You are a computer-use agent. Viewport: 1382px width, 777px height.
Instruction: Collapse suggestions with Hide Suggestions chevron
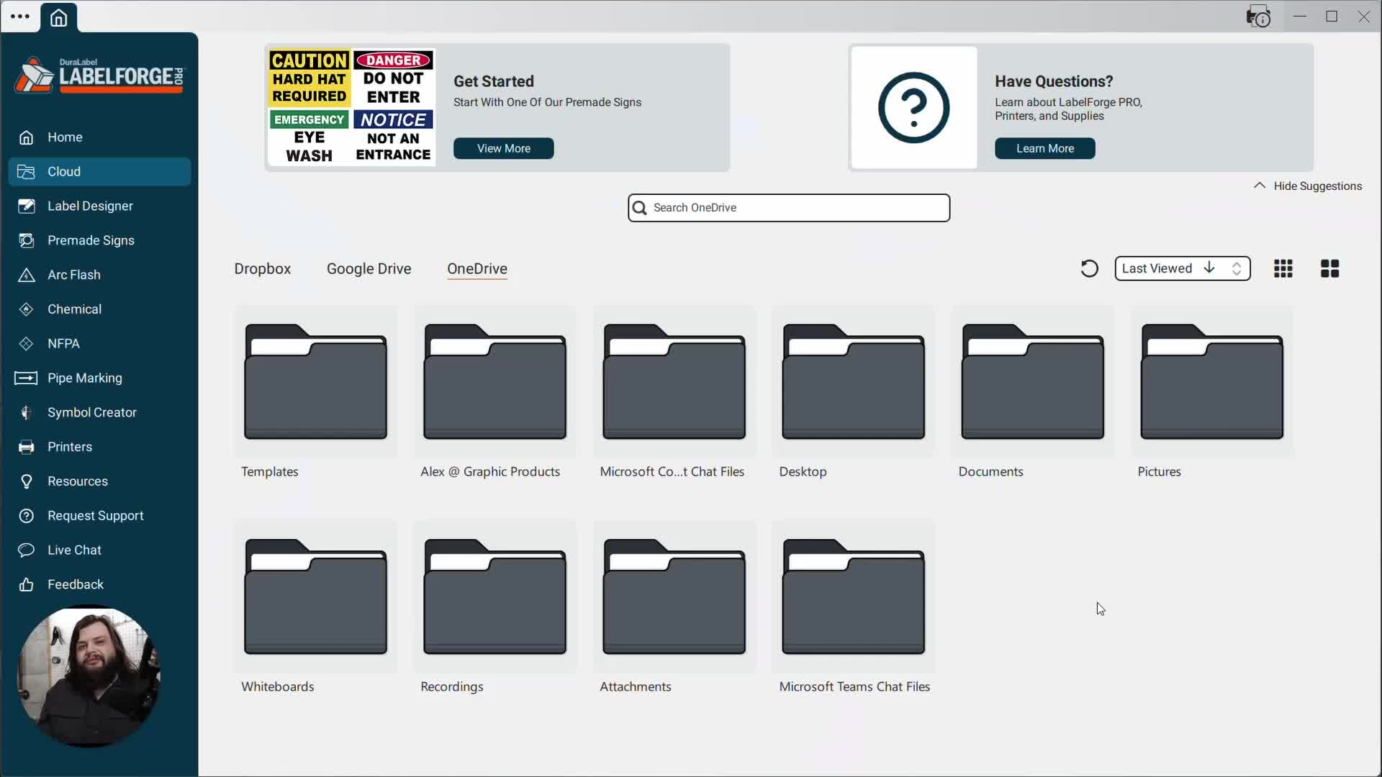point(1260,186)
